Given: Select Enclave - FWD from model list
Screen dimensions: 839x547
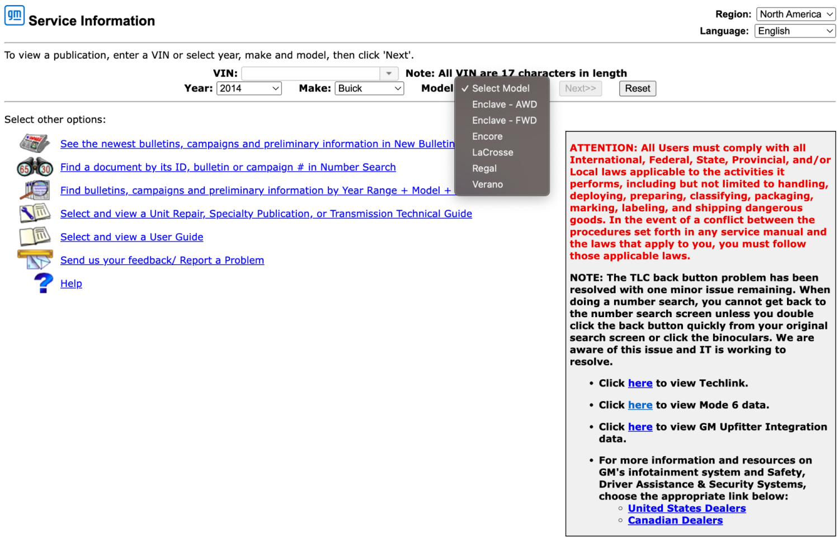Looking at the screenshot, I should (x=502, y=120).
